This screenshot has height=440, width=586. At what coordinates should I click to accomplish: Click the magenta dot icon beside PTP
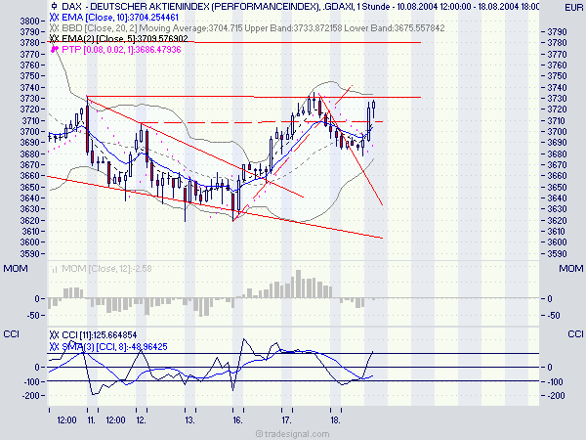(x=54, y=50)
